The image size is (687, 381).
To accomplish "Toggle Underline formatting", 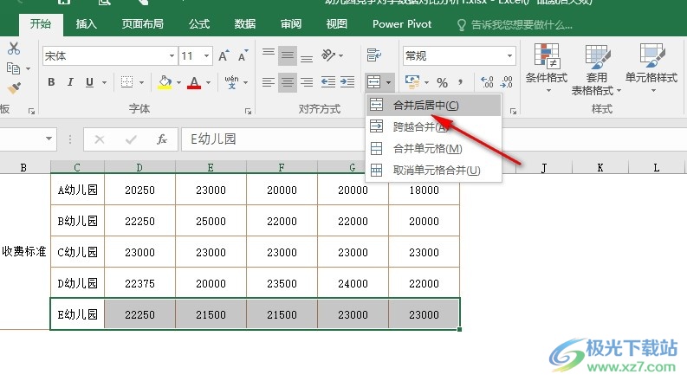I will pos(89,82).
